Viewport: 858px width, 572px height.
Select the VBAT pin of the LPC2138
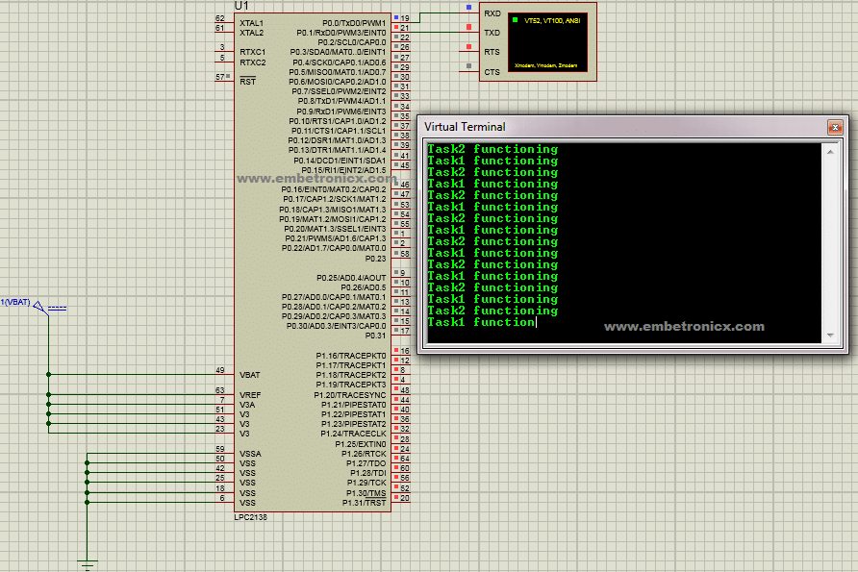click(248, 375)
